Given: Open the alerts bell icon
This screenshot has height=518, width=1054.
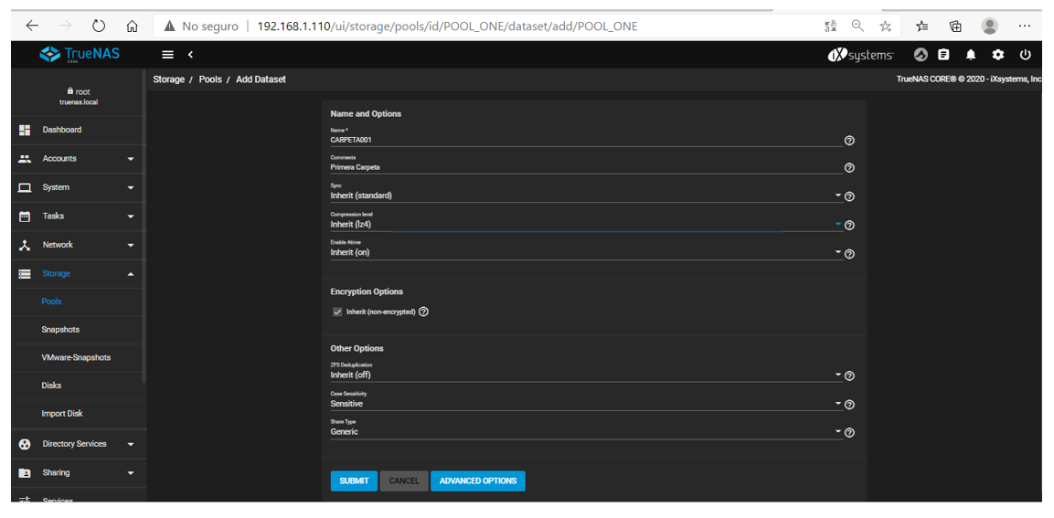Looking at the screenshot, I should pyautogui.click(x=971, y=55).
